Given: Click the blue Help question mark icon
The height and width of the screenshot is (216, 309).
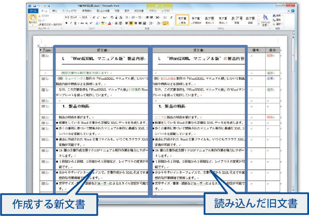Looking at the screenshot, I should point(293,11).
